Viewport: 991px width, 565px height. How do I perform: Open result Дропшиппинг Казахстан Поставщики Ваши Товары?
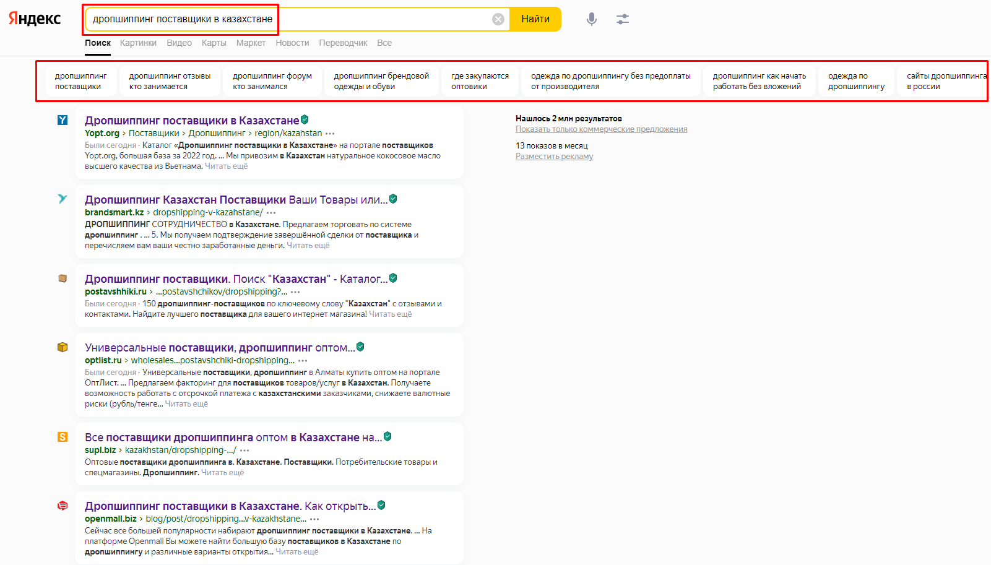coord(236,200)
